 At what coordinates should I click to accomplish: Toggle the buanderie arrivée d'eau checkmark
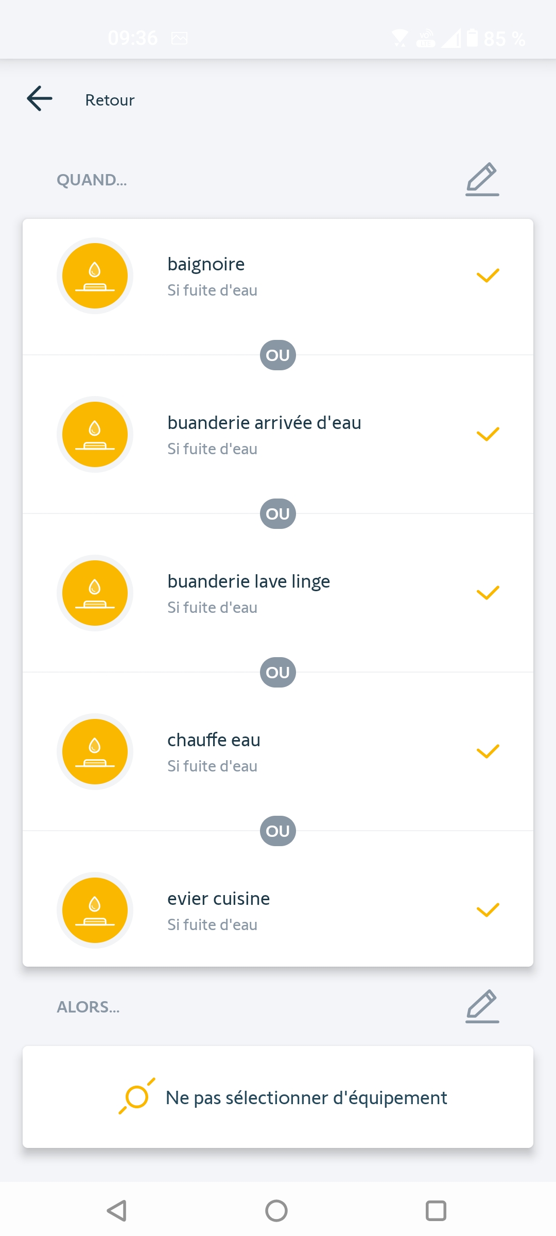pos(488,434)
